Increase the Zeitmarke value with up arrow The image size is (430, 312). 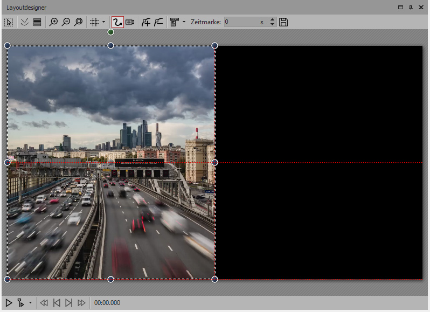click(x=272, y=20)
